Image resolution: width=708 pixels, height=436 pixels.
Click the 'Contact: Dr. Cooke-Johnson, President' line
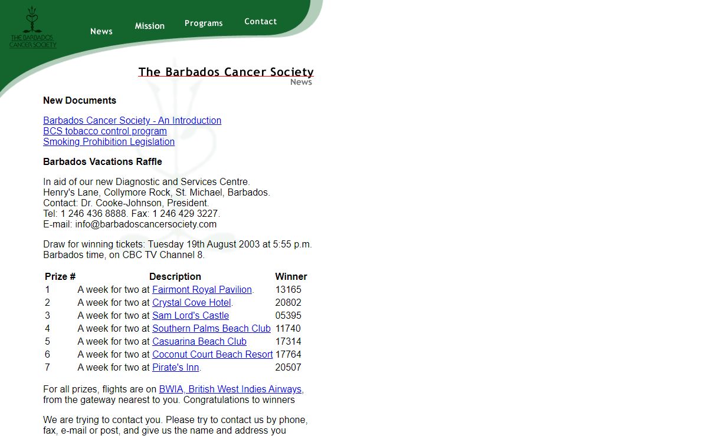[x=126, y=203]
